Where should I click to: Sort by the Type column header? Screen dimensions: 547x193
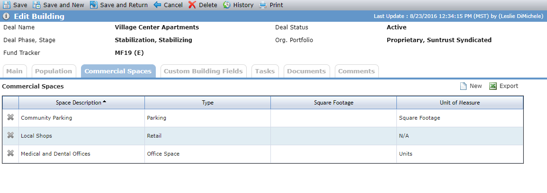tap(207, 103)
